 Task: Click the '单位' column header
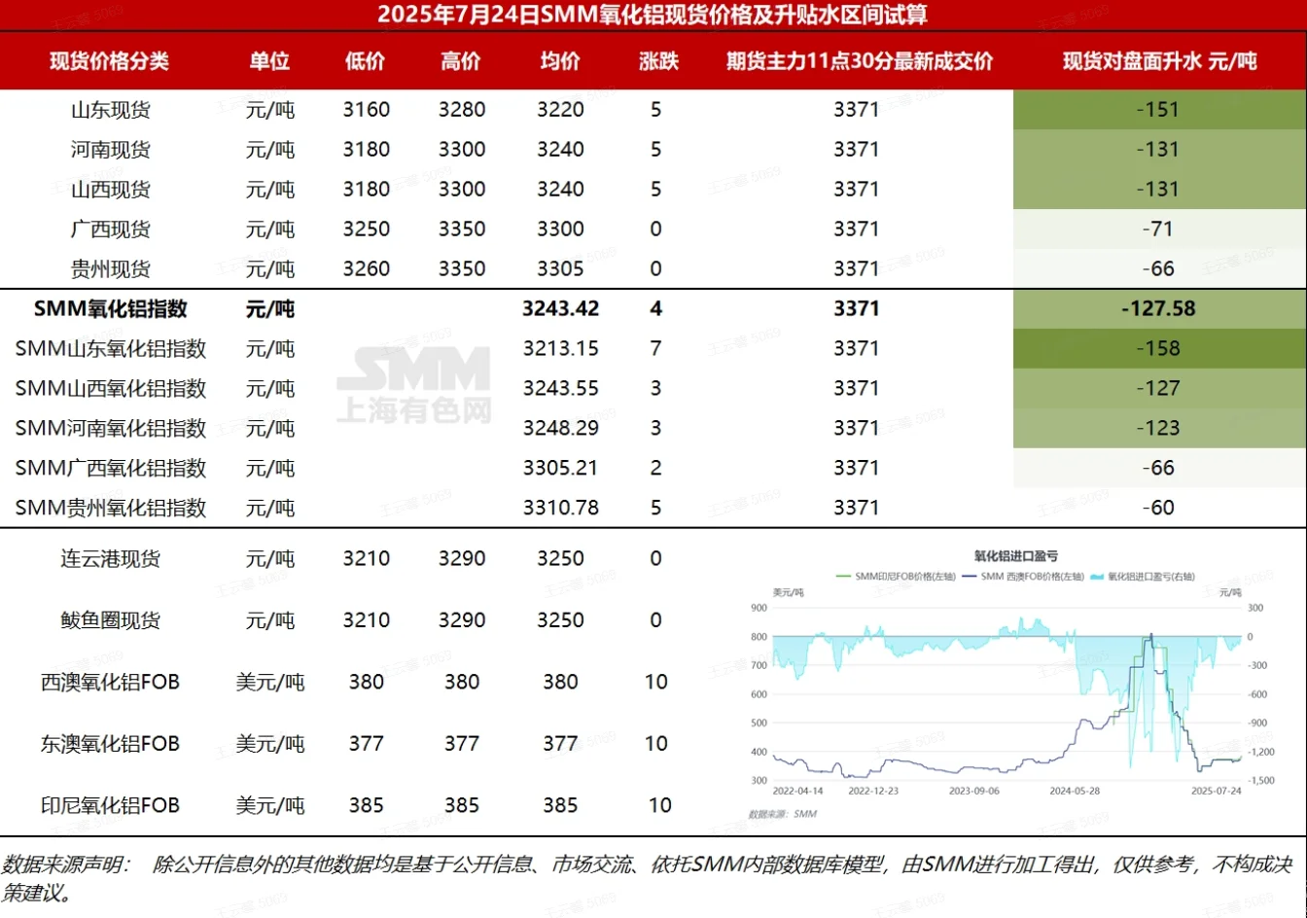tap(269, 61)
